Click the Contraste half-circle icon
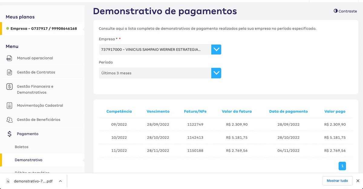 pyautogui.click(x=335, y=11)
